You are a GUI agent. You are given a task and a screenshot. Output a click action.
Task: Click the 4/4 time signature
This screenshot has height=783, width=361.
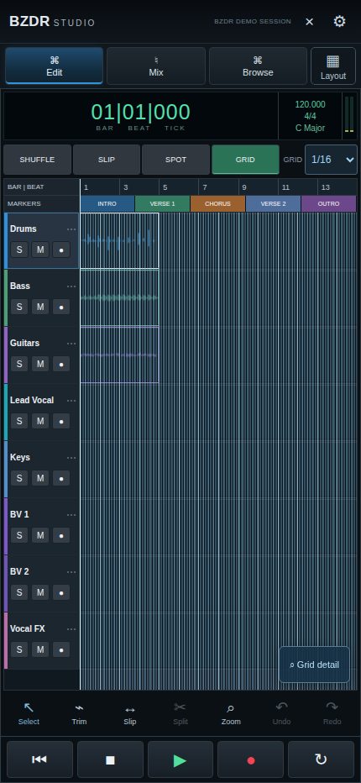310,116
